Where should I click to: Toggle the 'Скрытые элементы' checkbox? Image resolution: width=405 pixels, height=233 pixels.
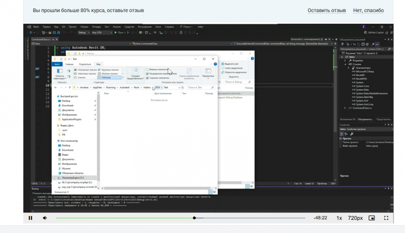coord(148,78)
